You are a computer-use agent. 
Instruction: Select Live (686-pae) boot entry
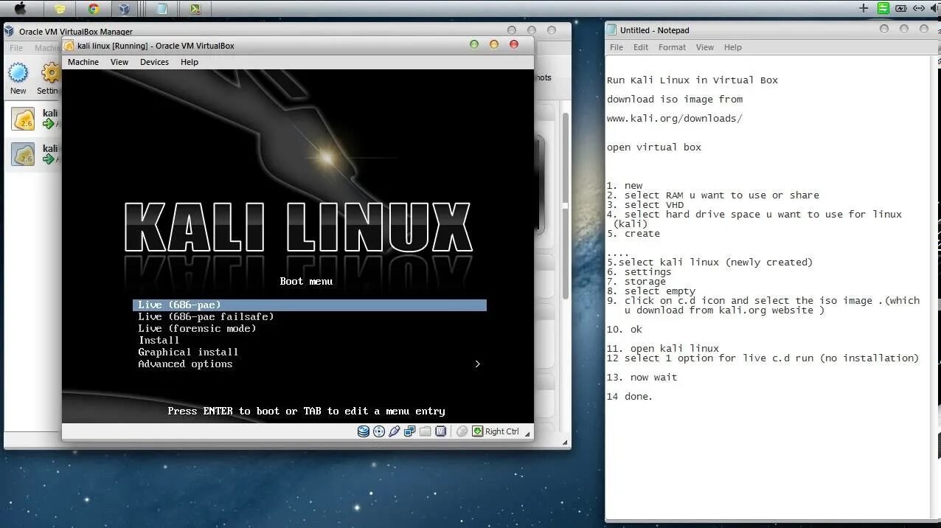pyautogui.click(x=310, y=305)
